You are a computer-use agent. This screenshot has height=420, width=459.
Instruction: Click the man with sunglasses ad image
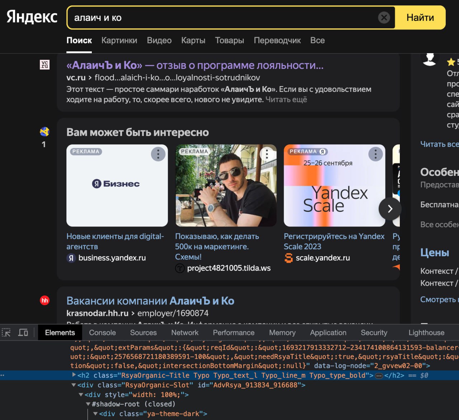pyautogui.click(x=226, y=185)
